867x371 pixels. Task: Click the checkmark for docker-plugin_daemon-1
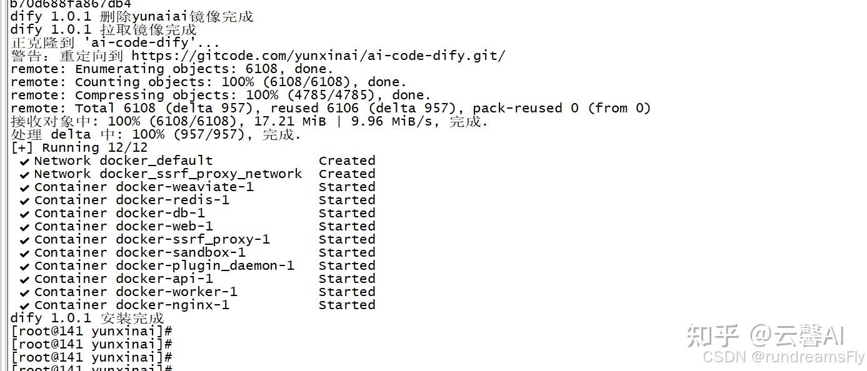[25, 266]
